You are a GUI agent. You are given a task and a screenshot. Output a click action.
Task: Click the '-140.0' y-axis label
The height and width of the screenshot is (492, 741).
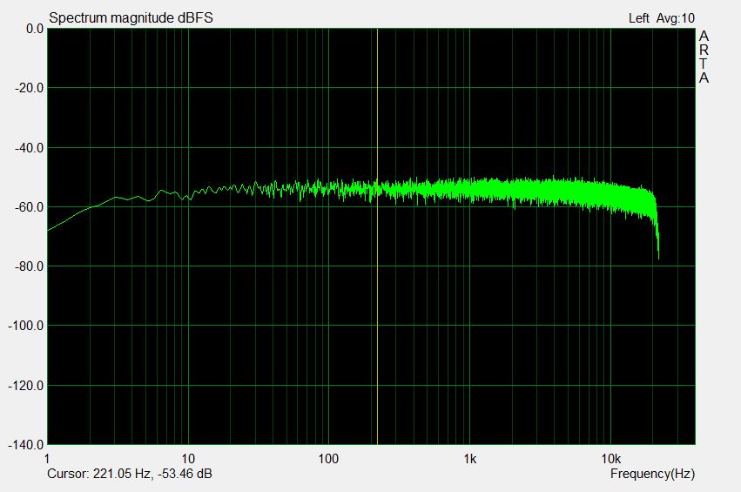tap(26, 445)
